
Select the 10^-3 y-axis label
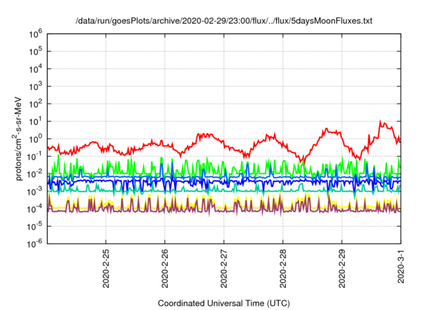[x=35, y=192]
